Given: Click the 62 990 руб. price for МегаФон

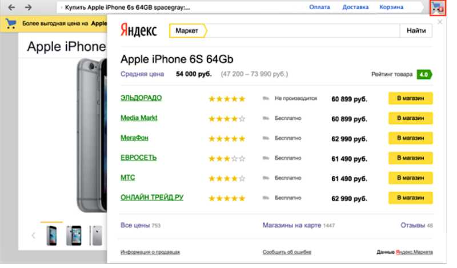Looking at the screenshot, I should pos(349,139).
